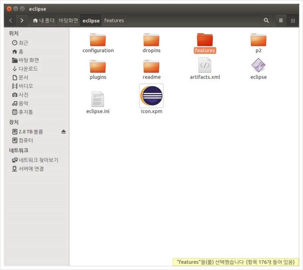This screenshot has height=270, width=303.
Task: Select the eclipse.ini text file
Action: pyautogui.click(x=98, y=100)
